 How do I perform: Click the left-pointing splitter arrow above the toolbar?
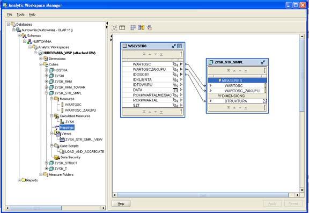click(107, 23)
